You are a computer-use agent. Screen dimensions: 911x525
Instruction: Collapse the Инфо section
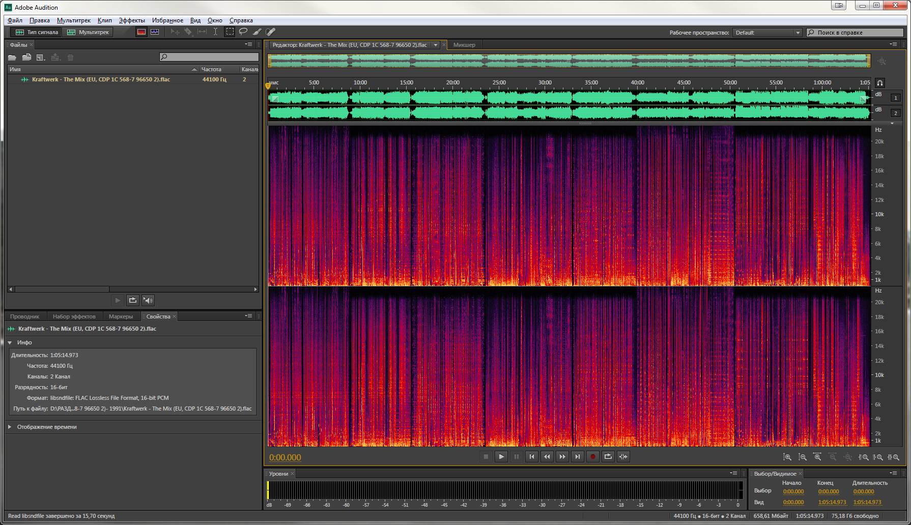point(10,342)
